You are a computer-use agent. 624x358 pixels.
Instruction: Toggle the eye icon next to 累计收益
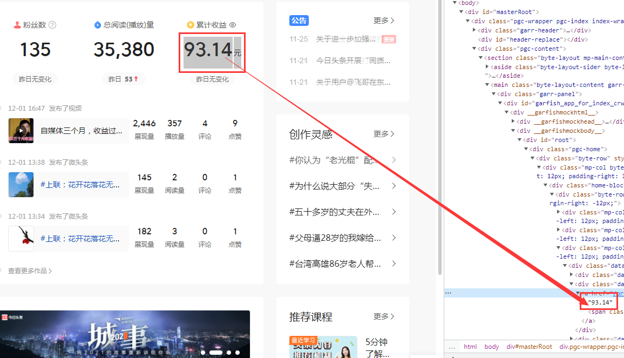(x=233, y=25)
